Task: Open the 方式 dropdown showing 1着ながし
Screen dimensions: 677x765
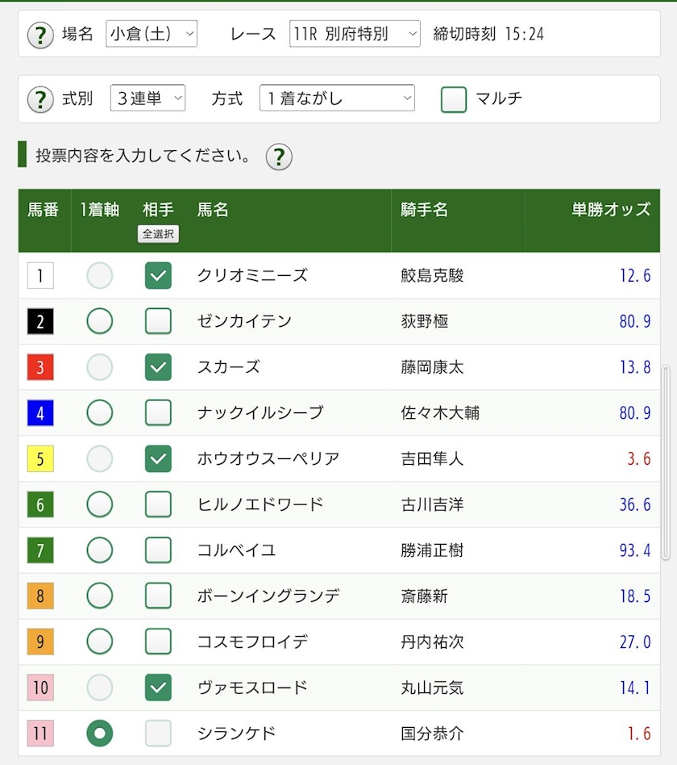Action: tap(337, 98)
